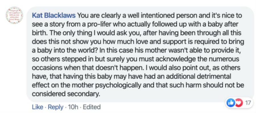The image size is (256, 113).
Task: Click 'considered secondary.' at the comment's end
Action: 66,94
